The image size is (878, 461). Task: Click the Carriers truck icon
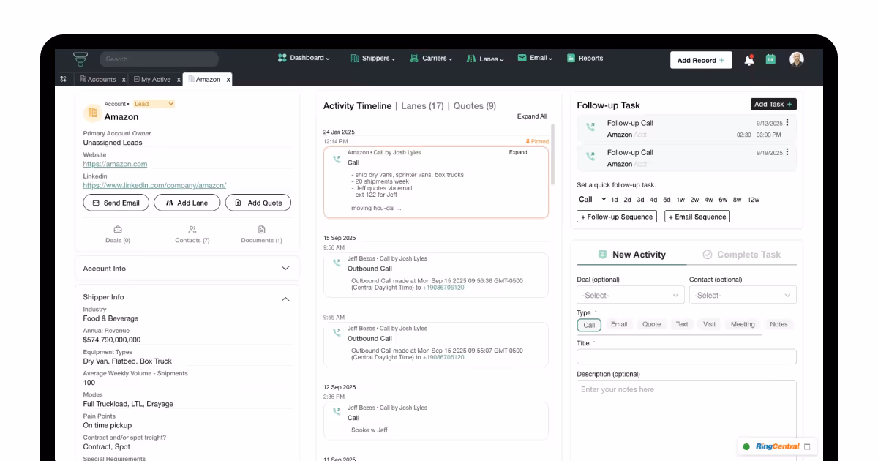(x=413, y=58)
